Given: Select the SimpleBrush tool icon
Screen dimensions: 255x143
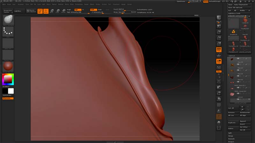Looking at the screenshot, I should [x=234, y=32].
